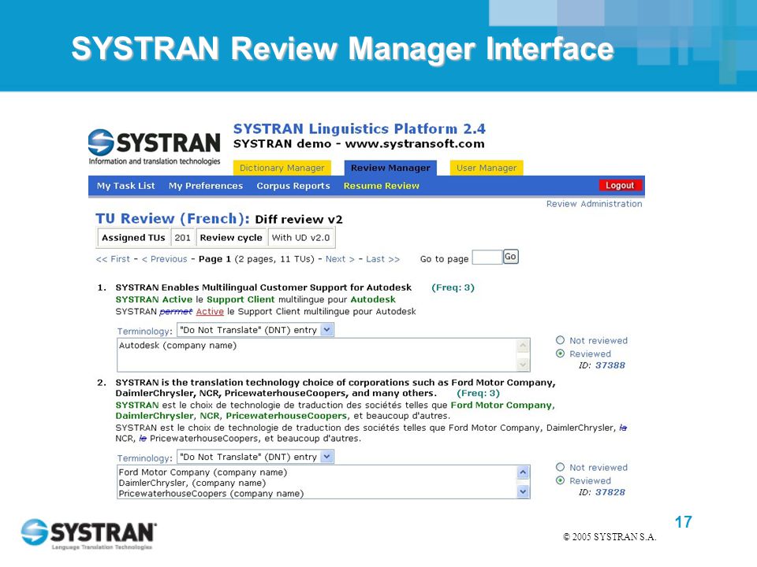757x567 pixels.
Task: Go to the Next page link
Action: (x=340, y=259)
